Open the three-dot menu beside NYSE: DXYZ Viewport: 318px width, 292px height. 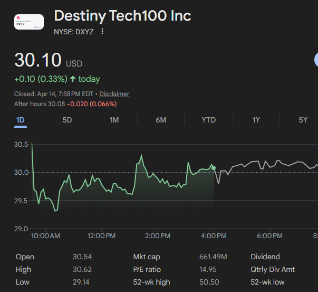coord(102,31)
